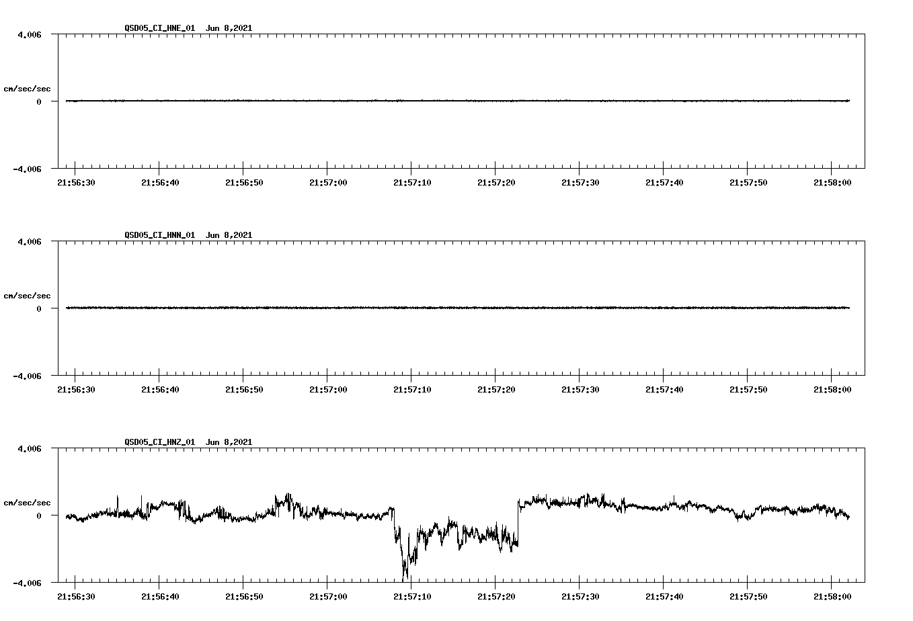The image size is (913, 621).
Task: Click 21:57:40 time label under HNE plot
Action: point(664,182)
